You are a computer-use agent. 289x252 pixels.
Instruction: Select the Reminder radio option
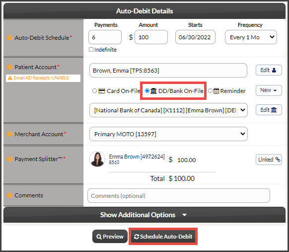(x=210, y=91)
